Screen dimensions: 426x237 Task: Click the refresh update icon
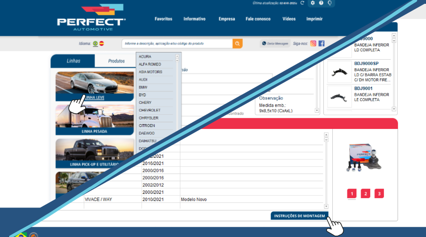(302, 3)
